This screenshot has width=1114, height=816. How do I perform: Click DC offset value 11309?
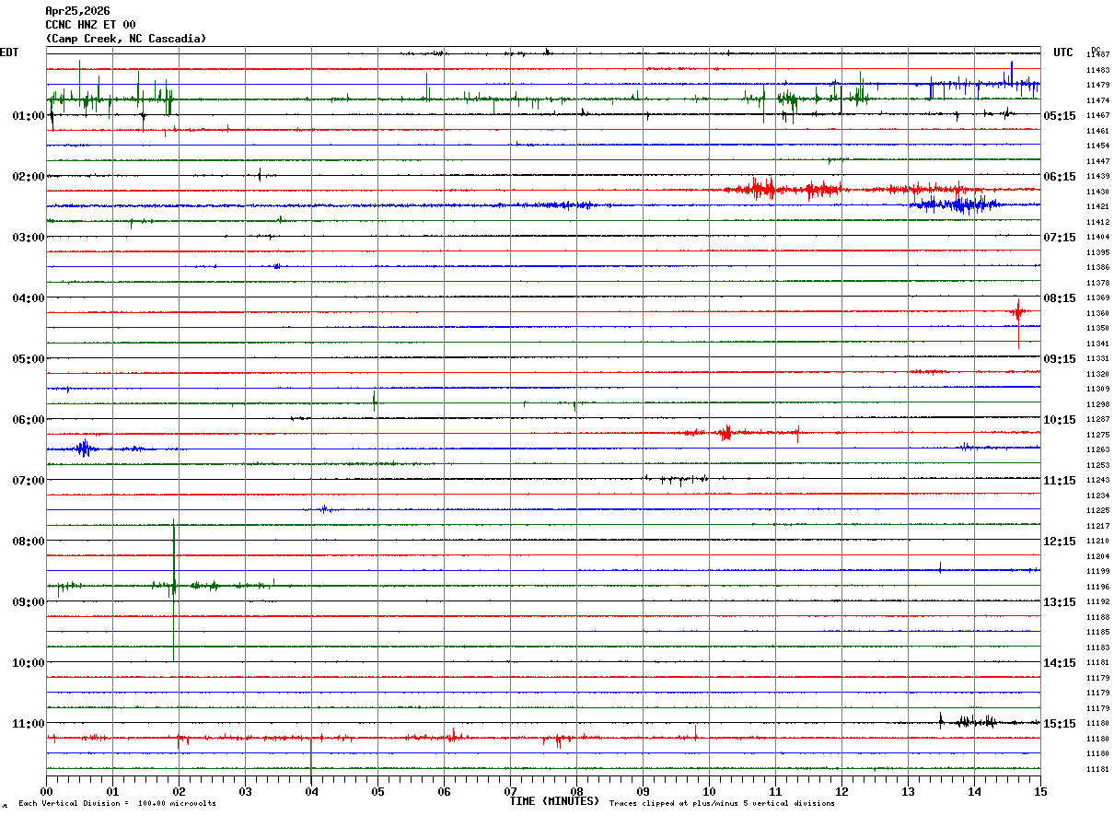[1097, 390]
